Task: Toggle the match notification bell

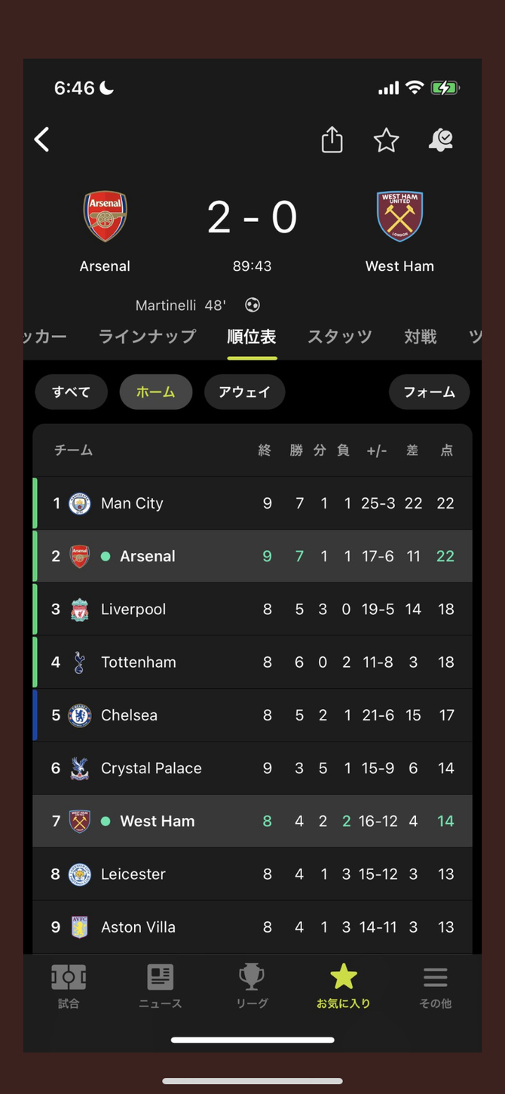Action: click(x=441, y=140)
